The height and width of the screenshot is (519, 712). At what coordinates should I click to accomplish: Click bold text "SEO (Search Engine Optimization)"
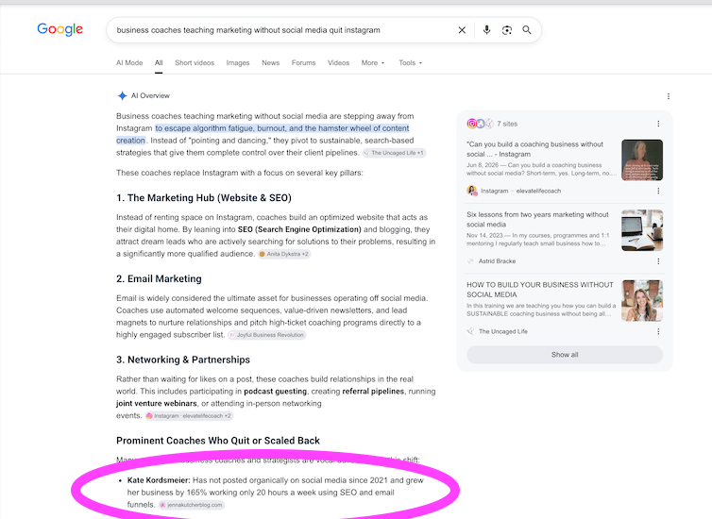tap(299, 229)
